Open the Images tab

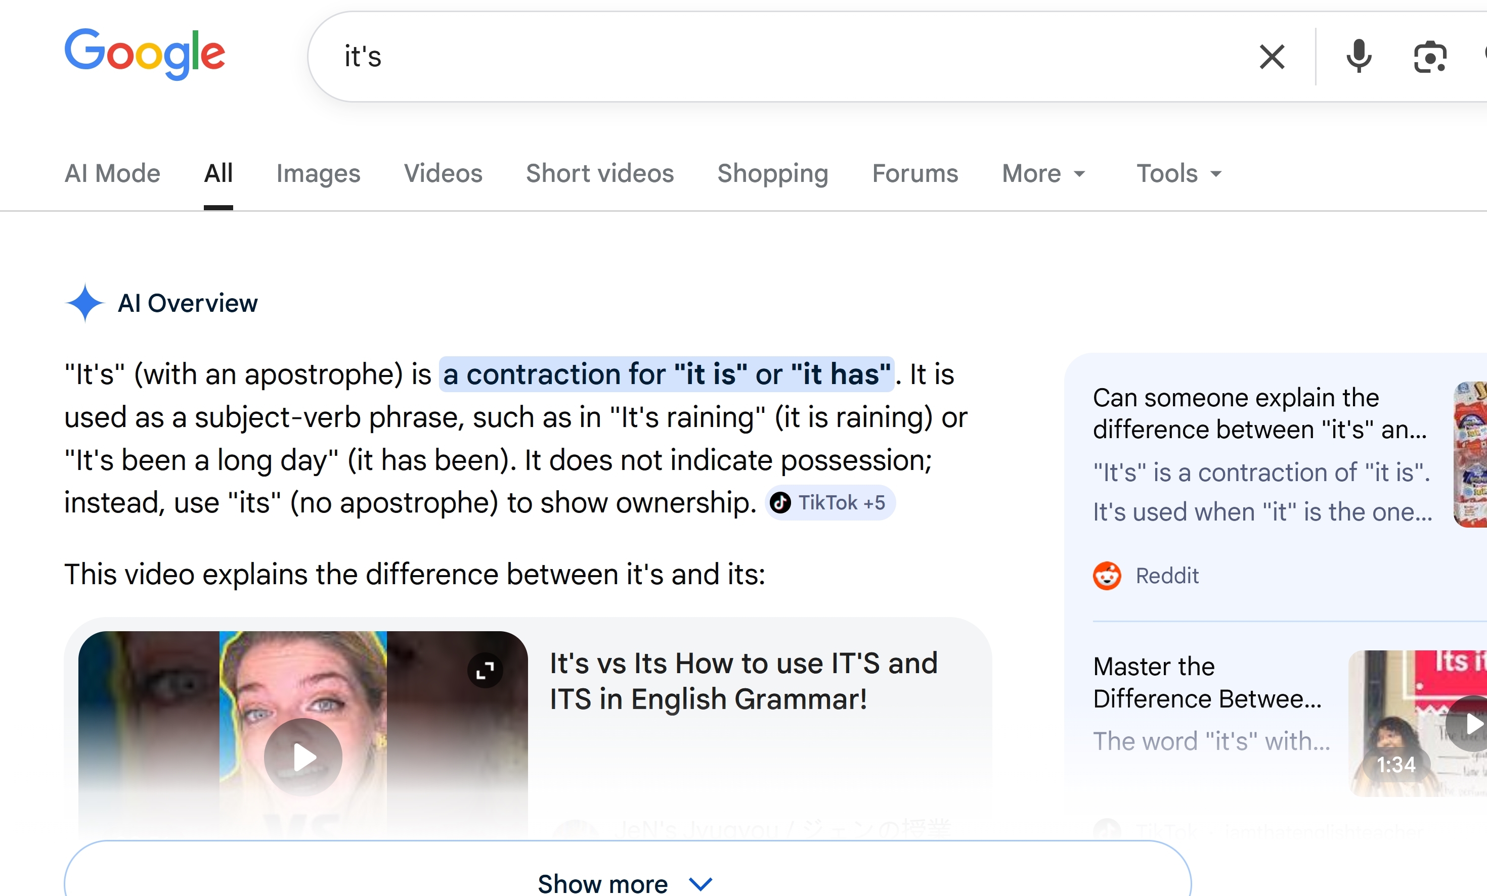click(318, 174)
